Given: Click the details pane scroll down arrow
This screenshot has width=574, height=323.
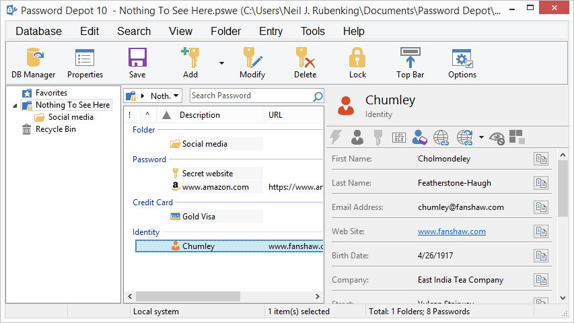Looking at the screenshot, I should click(x=563, y=298).
